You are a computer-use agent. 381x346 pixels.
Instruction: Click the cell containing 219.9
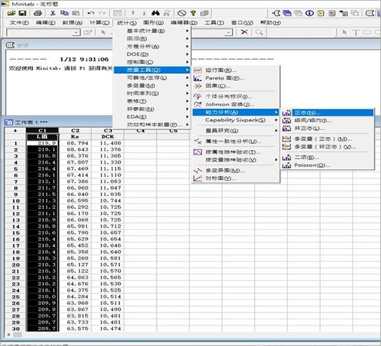tap(43, 144)
